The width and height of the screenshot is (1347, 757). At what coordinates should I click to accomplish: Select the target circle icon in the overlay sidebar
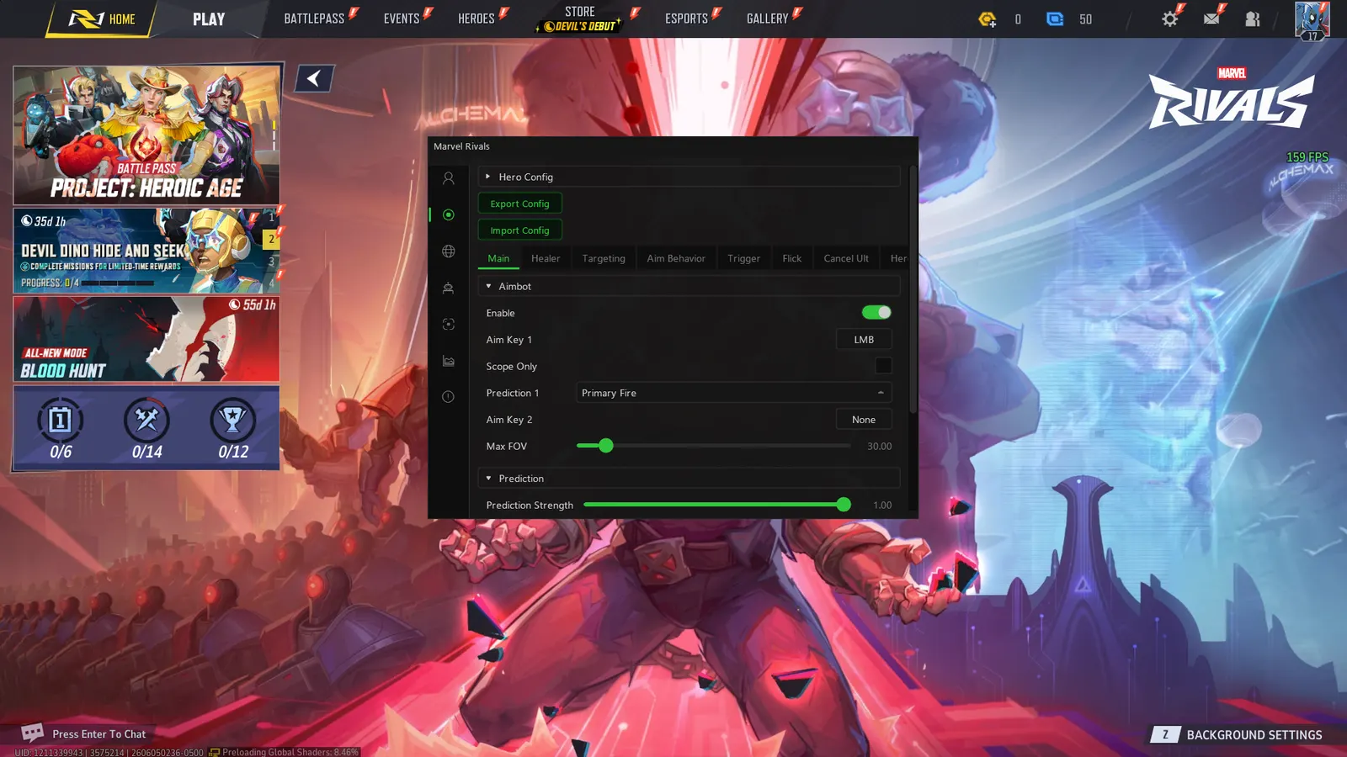click(448, 214)
